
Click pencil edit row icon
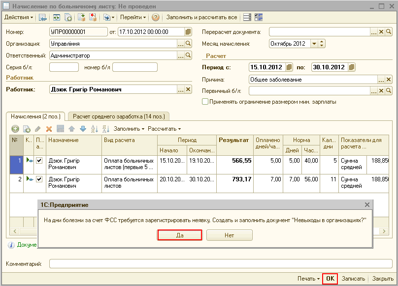coord(38,129)
